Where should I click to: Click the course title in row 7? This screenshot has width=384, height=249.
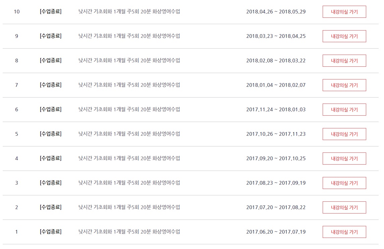(x=129, y=85)
